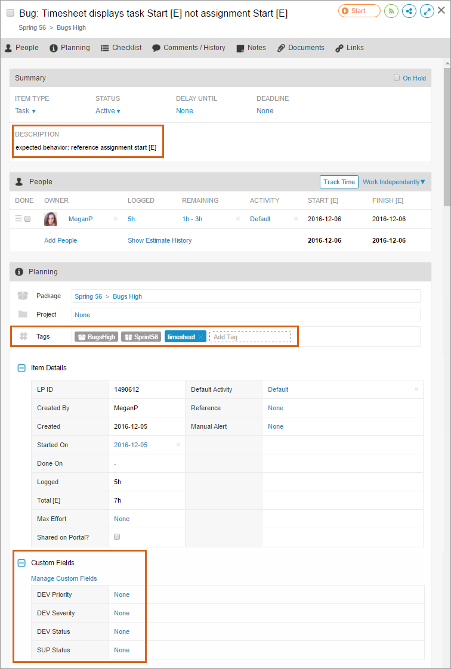451x669 pixels.
Task: Enable the On Hold checkbox
Action: coord(397,78)
